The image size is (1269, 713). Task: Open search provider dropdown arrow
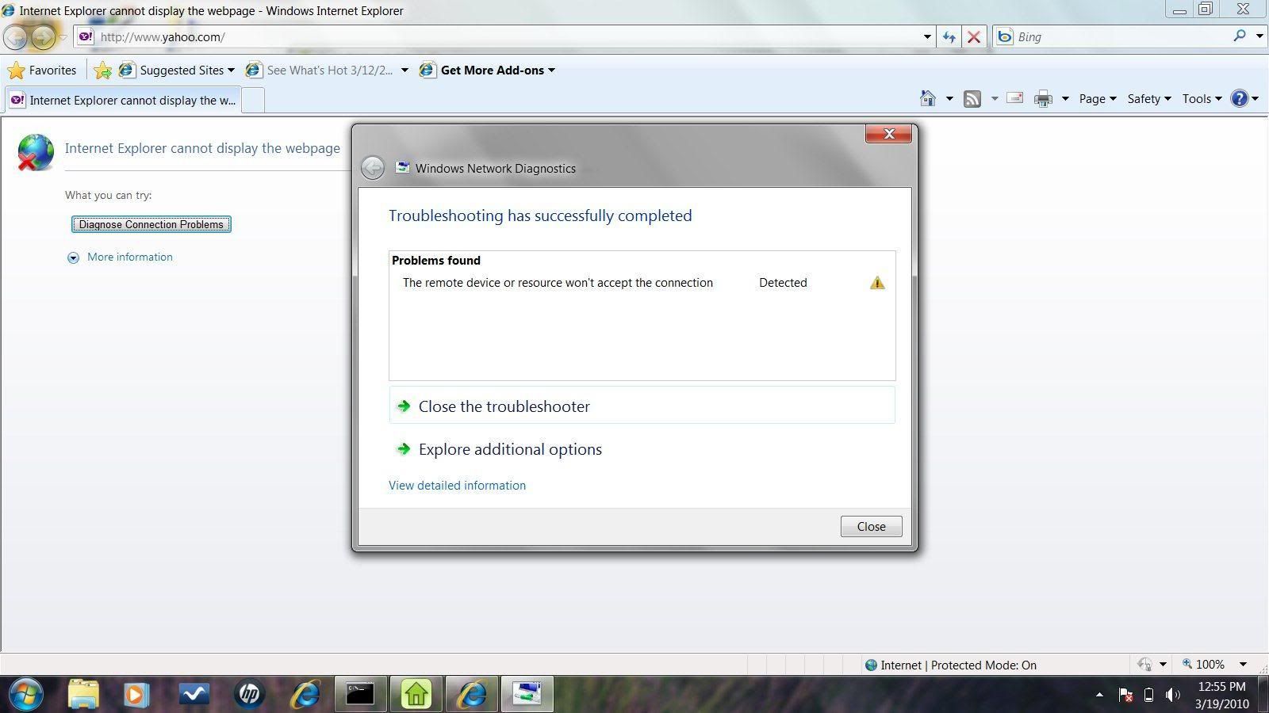[x=1259, y=36]
